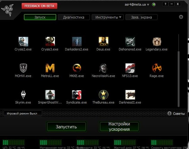Click the Razer snake logo
This screenshot has height=149, width=189.
[7, 10]
